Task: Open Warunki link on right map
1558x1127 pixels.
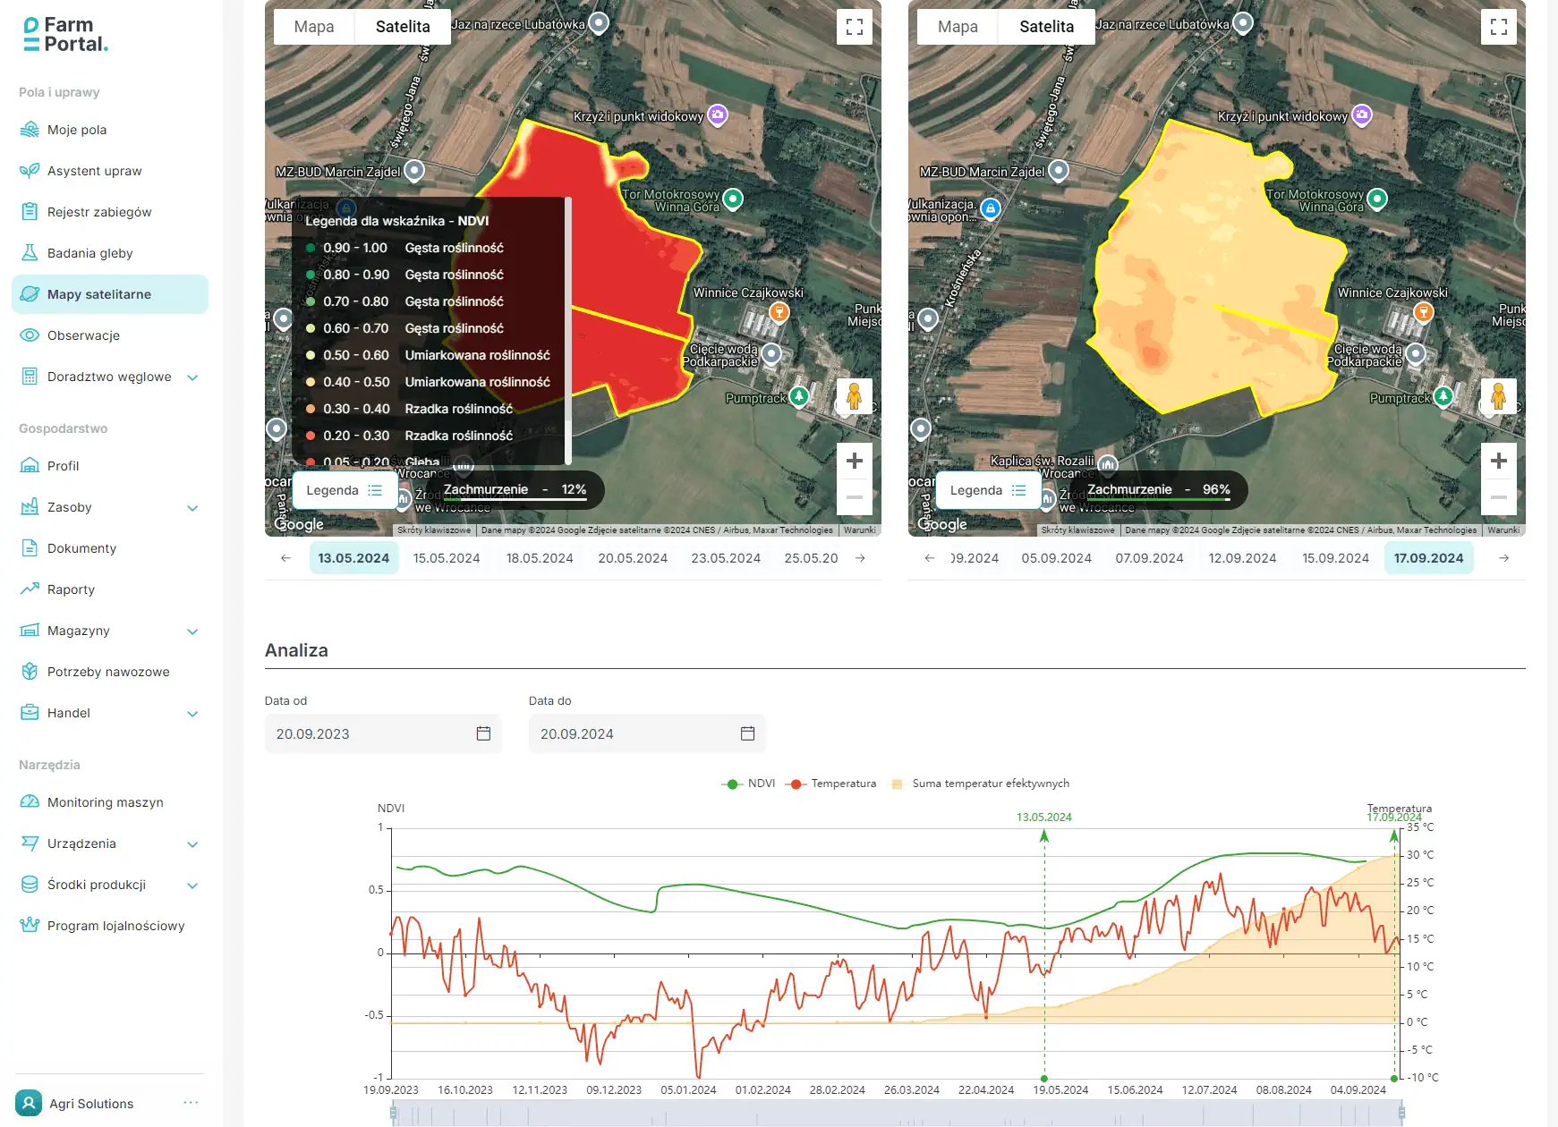Action: point(1503,530)
